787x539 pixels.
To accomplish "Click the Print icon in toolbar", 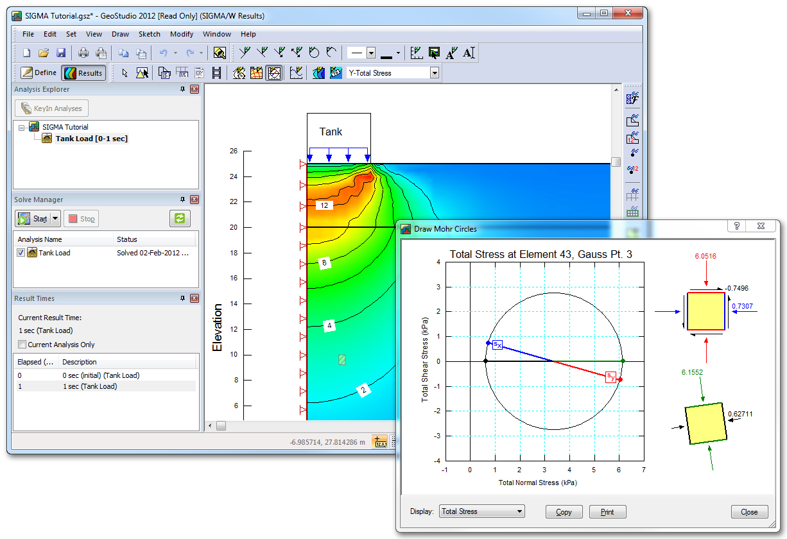I will 83,53.
